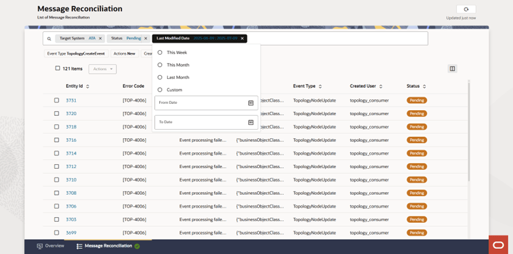Check the row for entity 3714

[x=57, y=153]
